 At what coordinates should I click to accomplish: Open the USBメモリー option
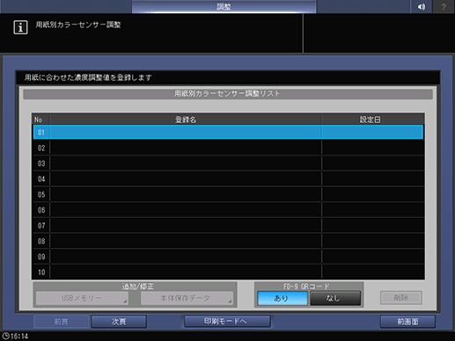pyautogui.click(x=82, y=298)
